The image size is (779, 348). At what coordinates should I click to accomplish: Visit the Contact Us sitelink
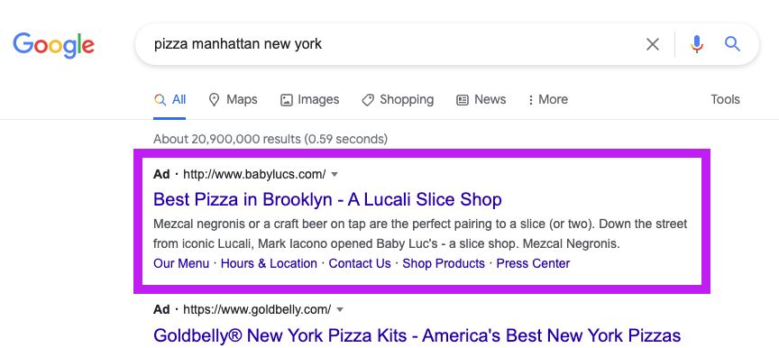click(x=360, y=263)
